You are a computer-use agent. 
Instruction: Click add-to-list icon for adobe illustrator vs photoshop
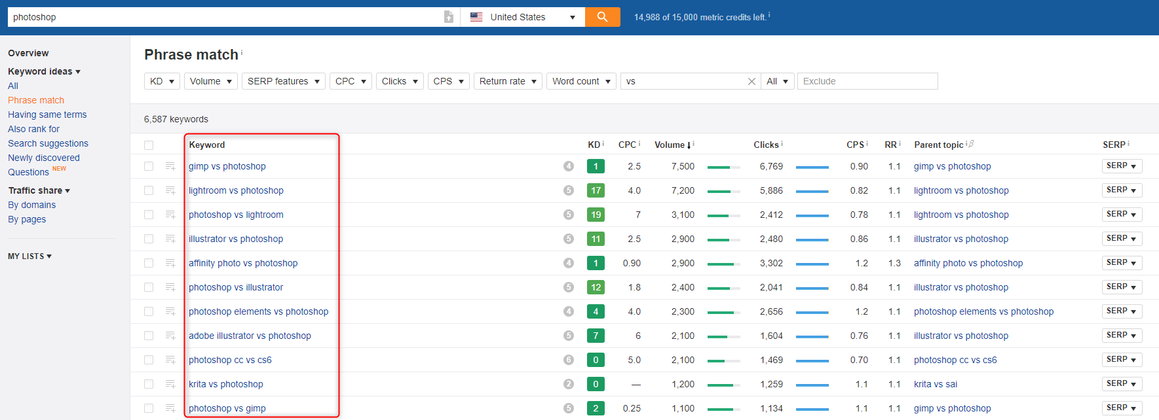(170, 336)
